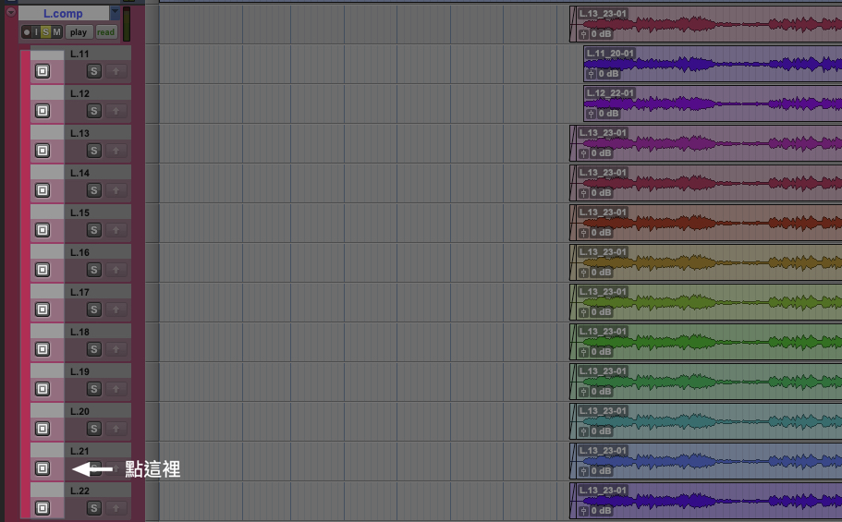842x522 pixels.
Task: Mute the L.comp track
Action: tap(56, 32)
